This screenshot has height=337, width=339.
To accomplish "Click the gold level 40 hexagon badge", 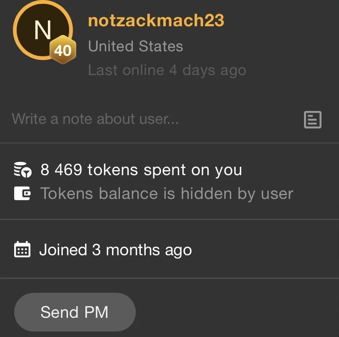I will pos(63,51).
